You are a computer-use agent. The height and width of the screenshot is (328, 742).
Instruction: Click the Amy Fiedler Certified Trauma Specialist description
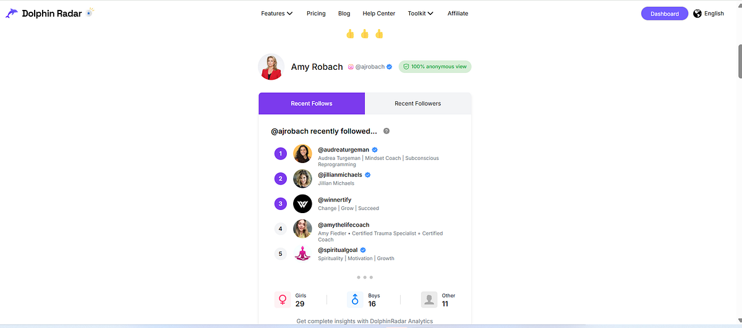(x=380, y=237)
